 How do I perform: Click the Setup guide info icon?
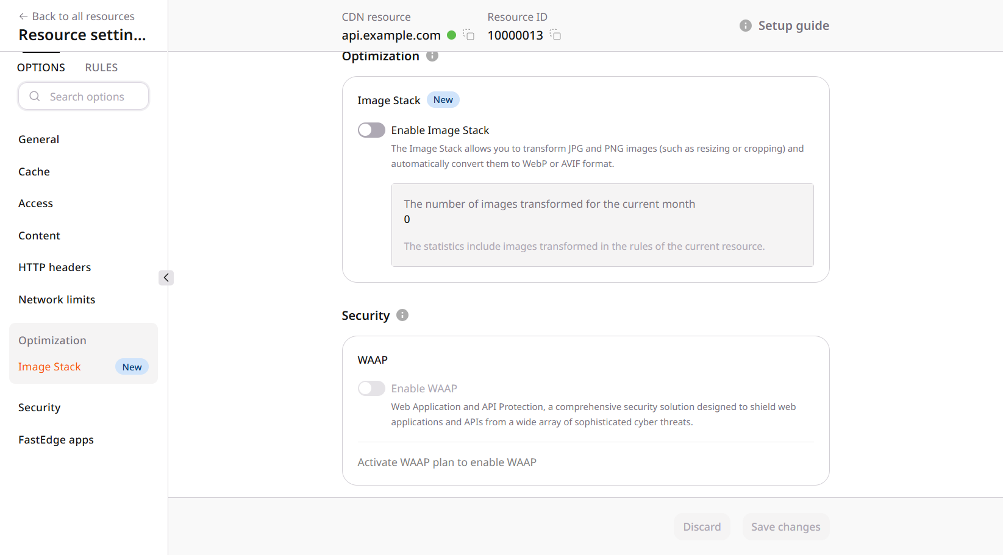(x=745, y=26)
